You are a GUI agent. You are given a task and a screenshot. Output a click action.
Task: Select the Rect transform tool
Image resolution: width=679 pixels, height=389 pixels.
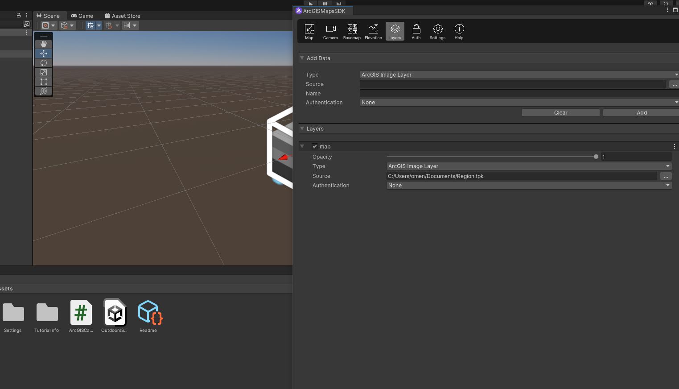(43, 82)
